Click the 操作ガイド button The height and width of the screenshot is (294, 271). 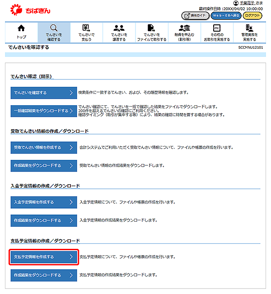(x=195, y=15)
